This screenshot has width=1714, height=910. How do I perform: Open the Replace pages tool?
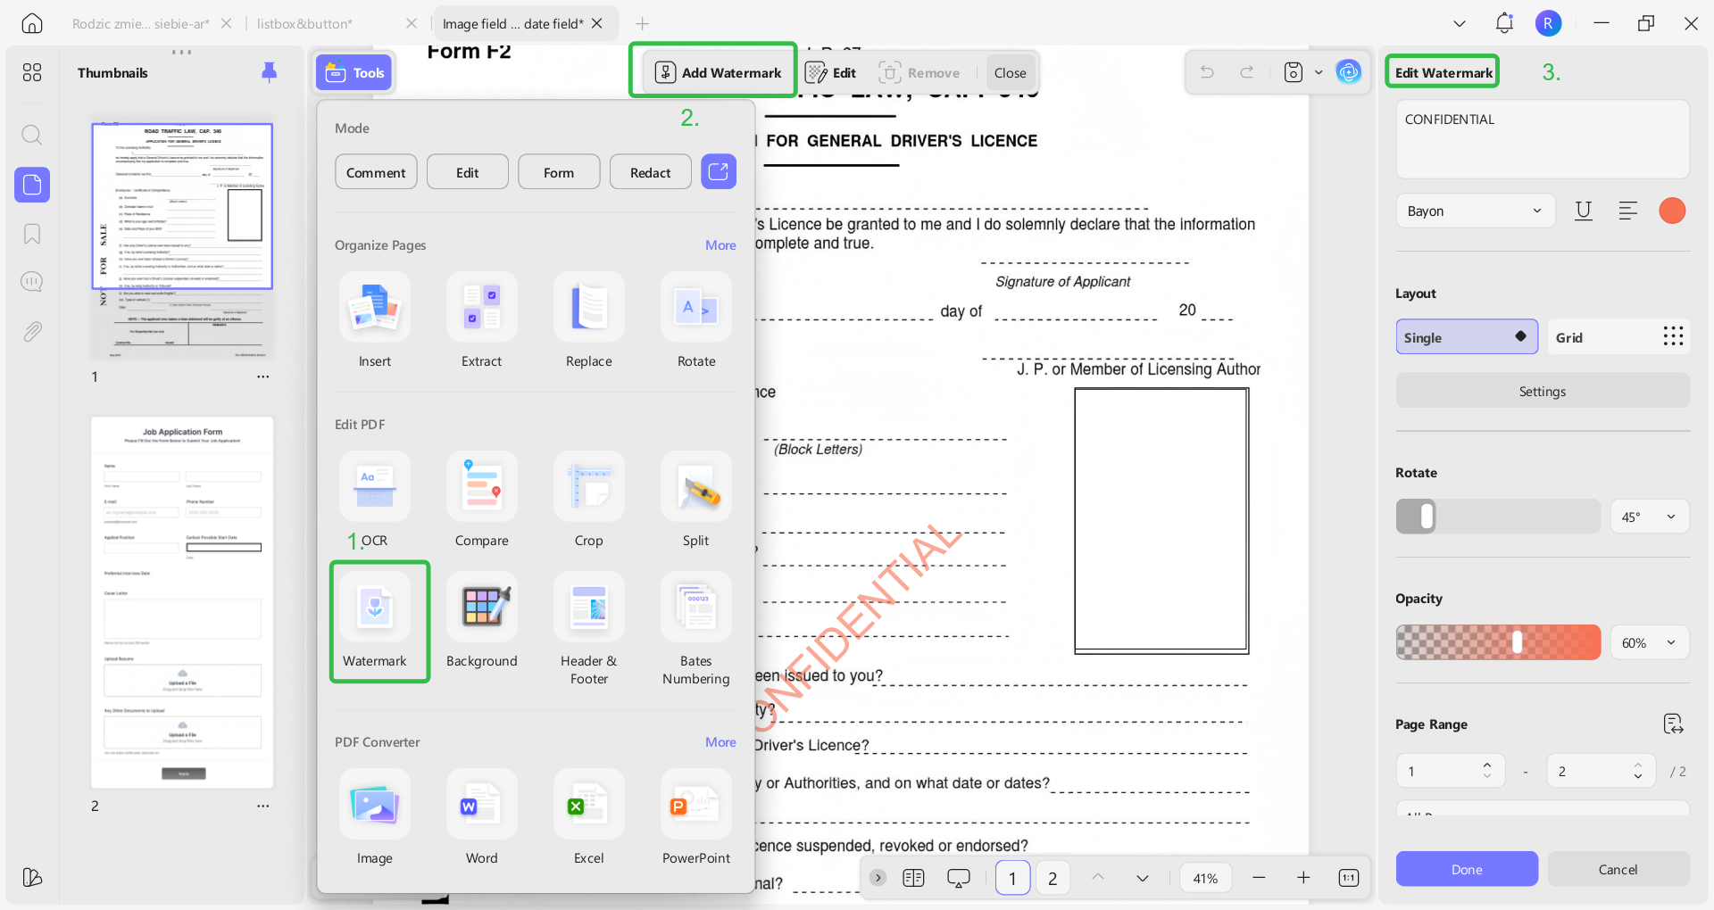(589, 321)
